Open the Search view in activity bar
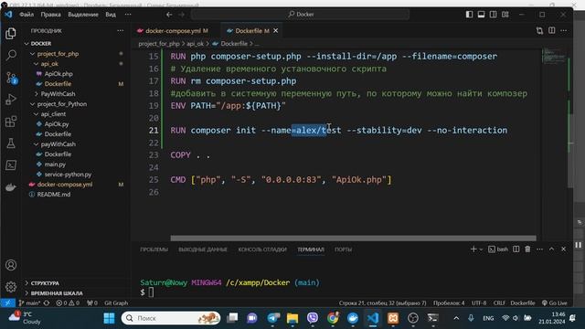Image resolution: width=585 pixels, height=329 pixels. (11, 55)
